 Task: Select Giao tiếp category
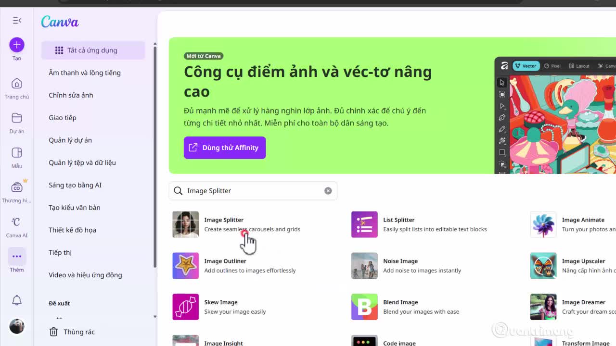(63, 118)
